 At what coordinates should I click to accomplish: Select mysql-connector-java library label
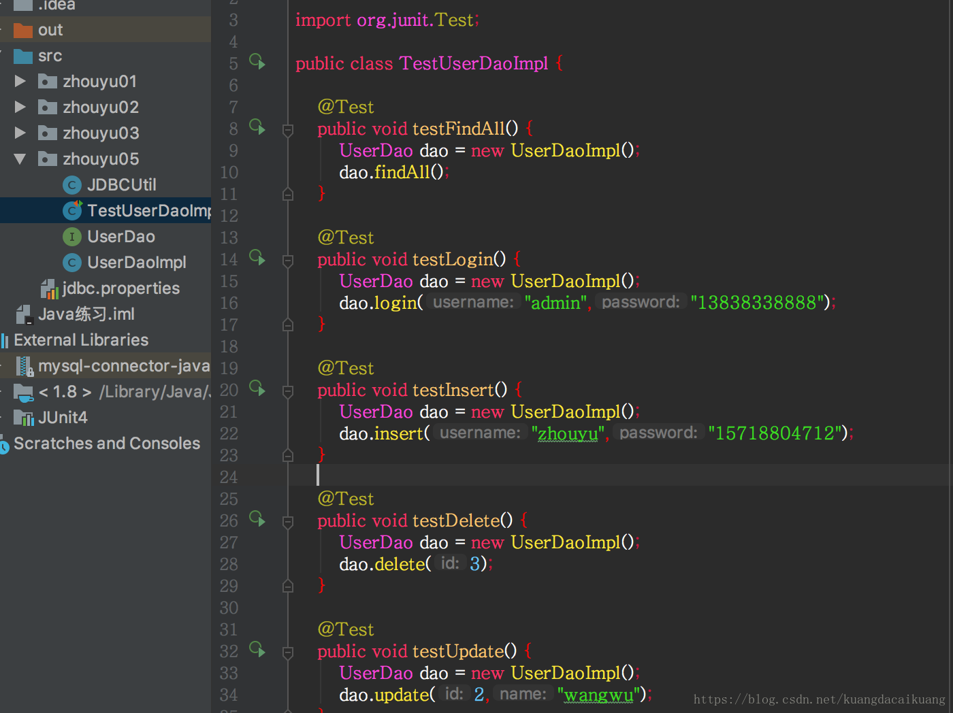pos(124,366)
